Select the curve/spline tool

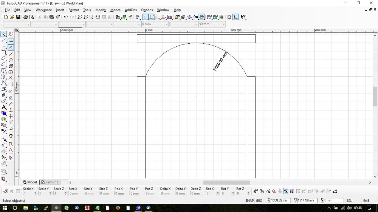(x=4, y=83)
